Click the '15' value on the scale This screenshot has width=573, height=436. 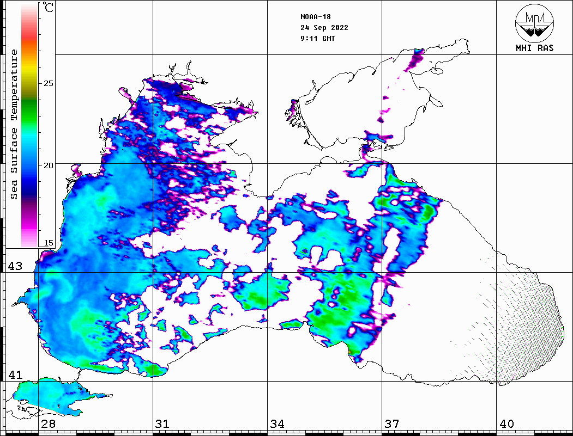[48, 243]
